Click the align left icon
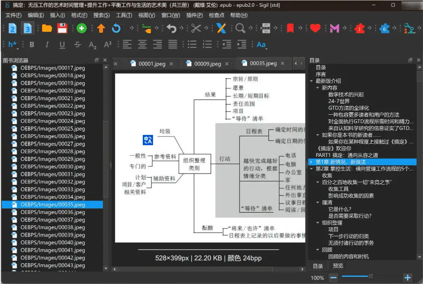 (127, 44)
